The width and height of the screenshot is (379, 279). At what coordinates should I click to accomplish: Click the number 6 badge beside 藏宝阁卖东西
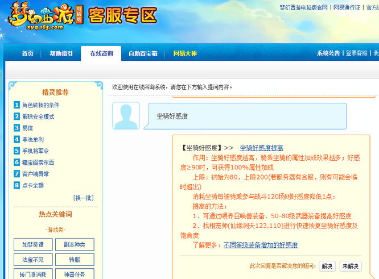coord(17,162)
